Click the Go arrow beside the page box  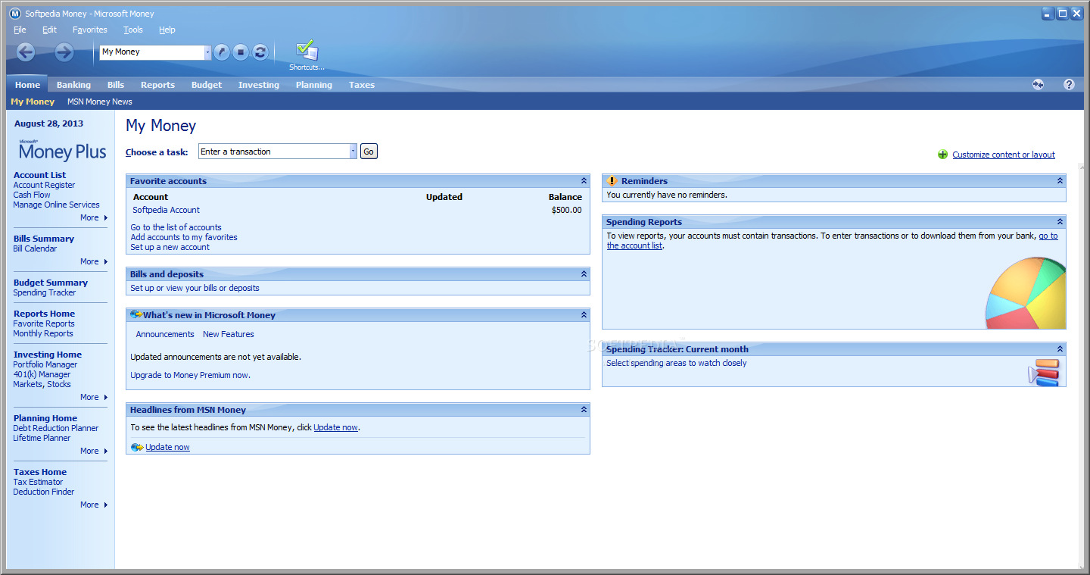pyautogui.click(x=222, y=52)
